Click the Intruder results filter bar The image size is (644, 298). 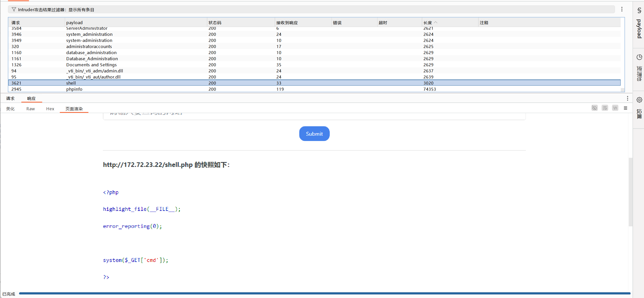click(x=305, y=9)
